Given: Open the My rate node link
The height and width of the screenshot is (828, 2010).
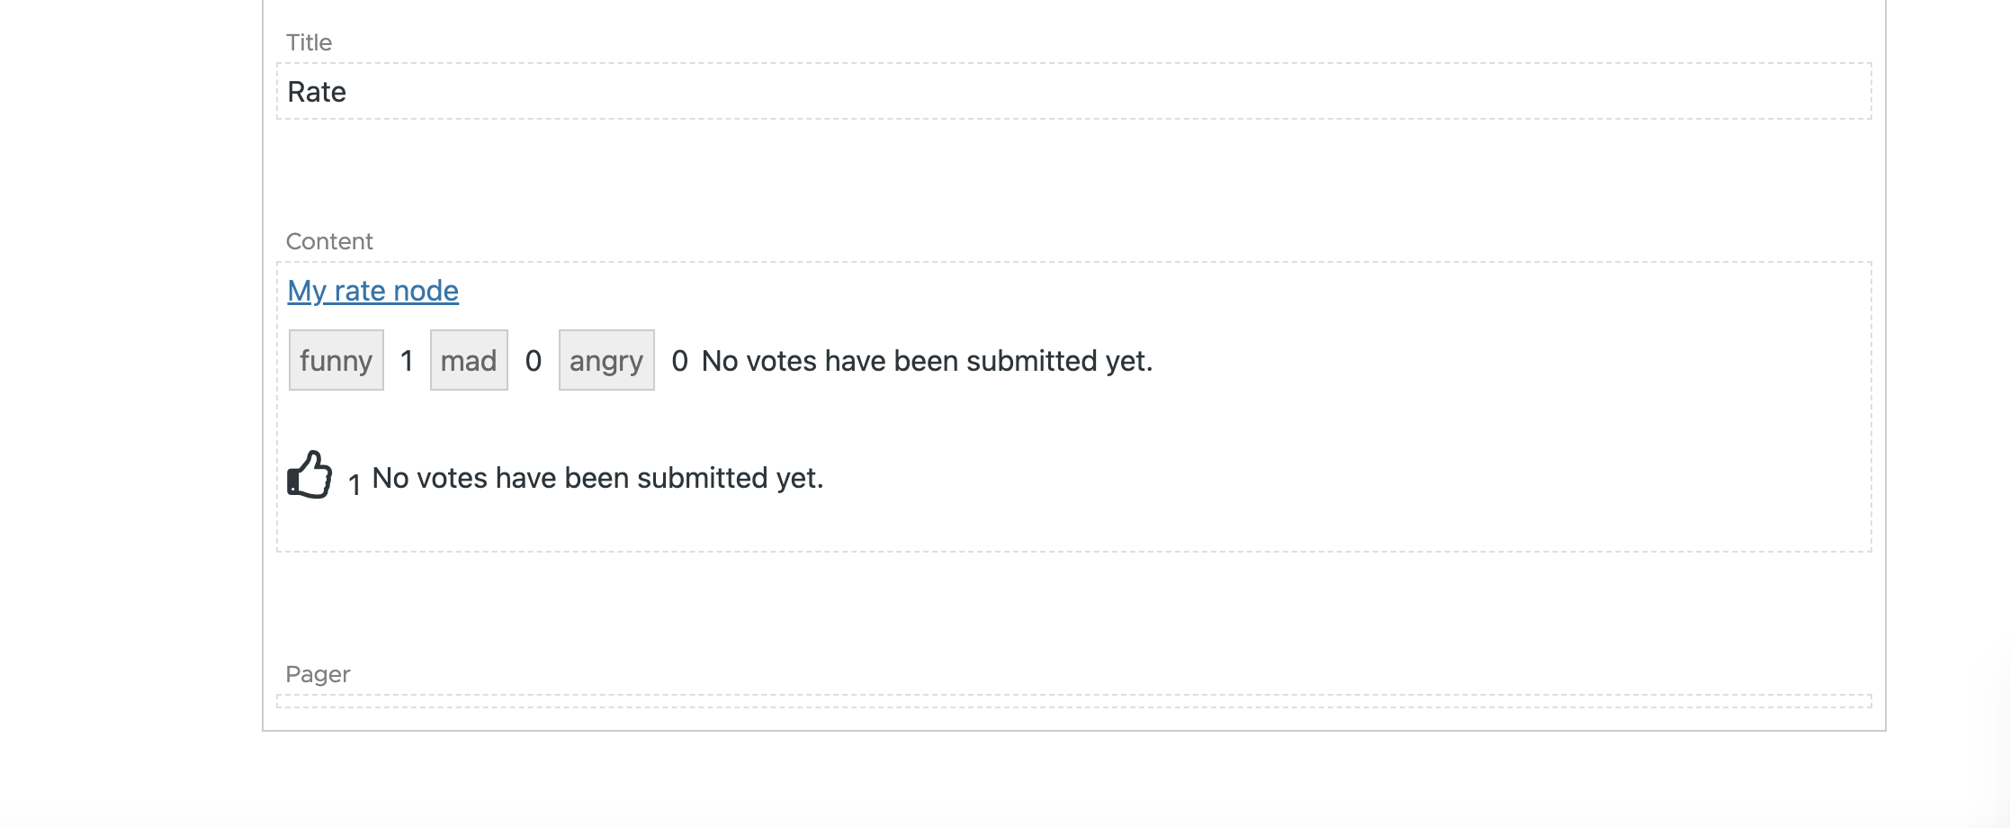Looking at the screenshot, I should click(372, 291).
